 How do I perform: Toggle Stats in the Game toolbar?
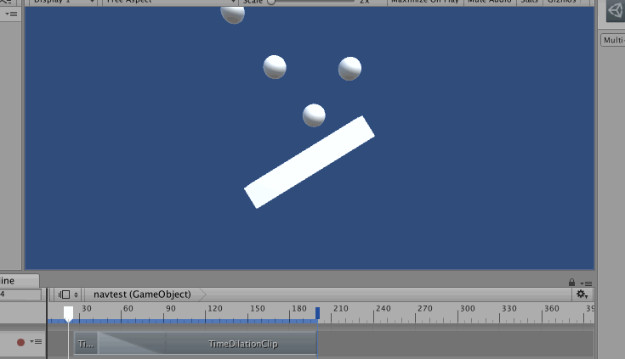(x=529, y=2)
